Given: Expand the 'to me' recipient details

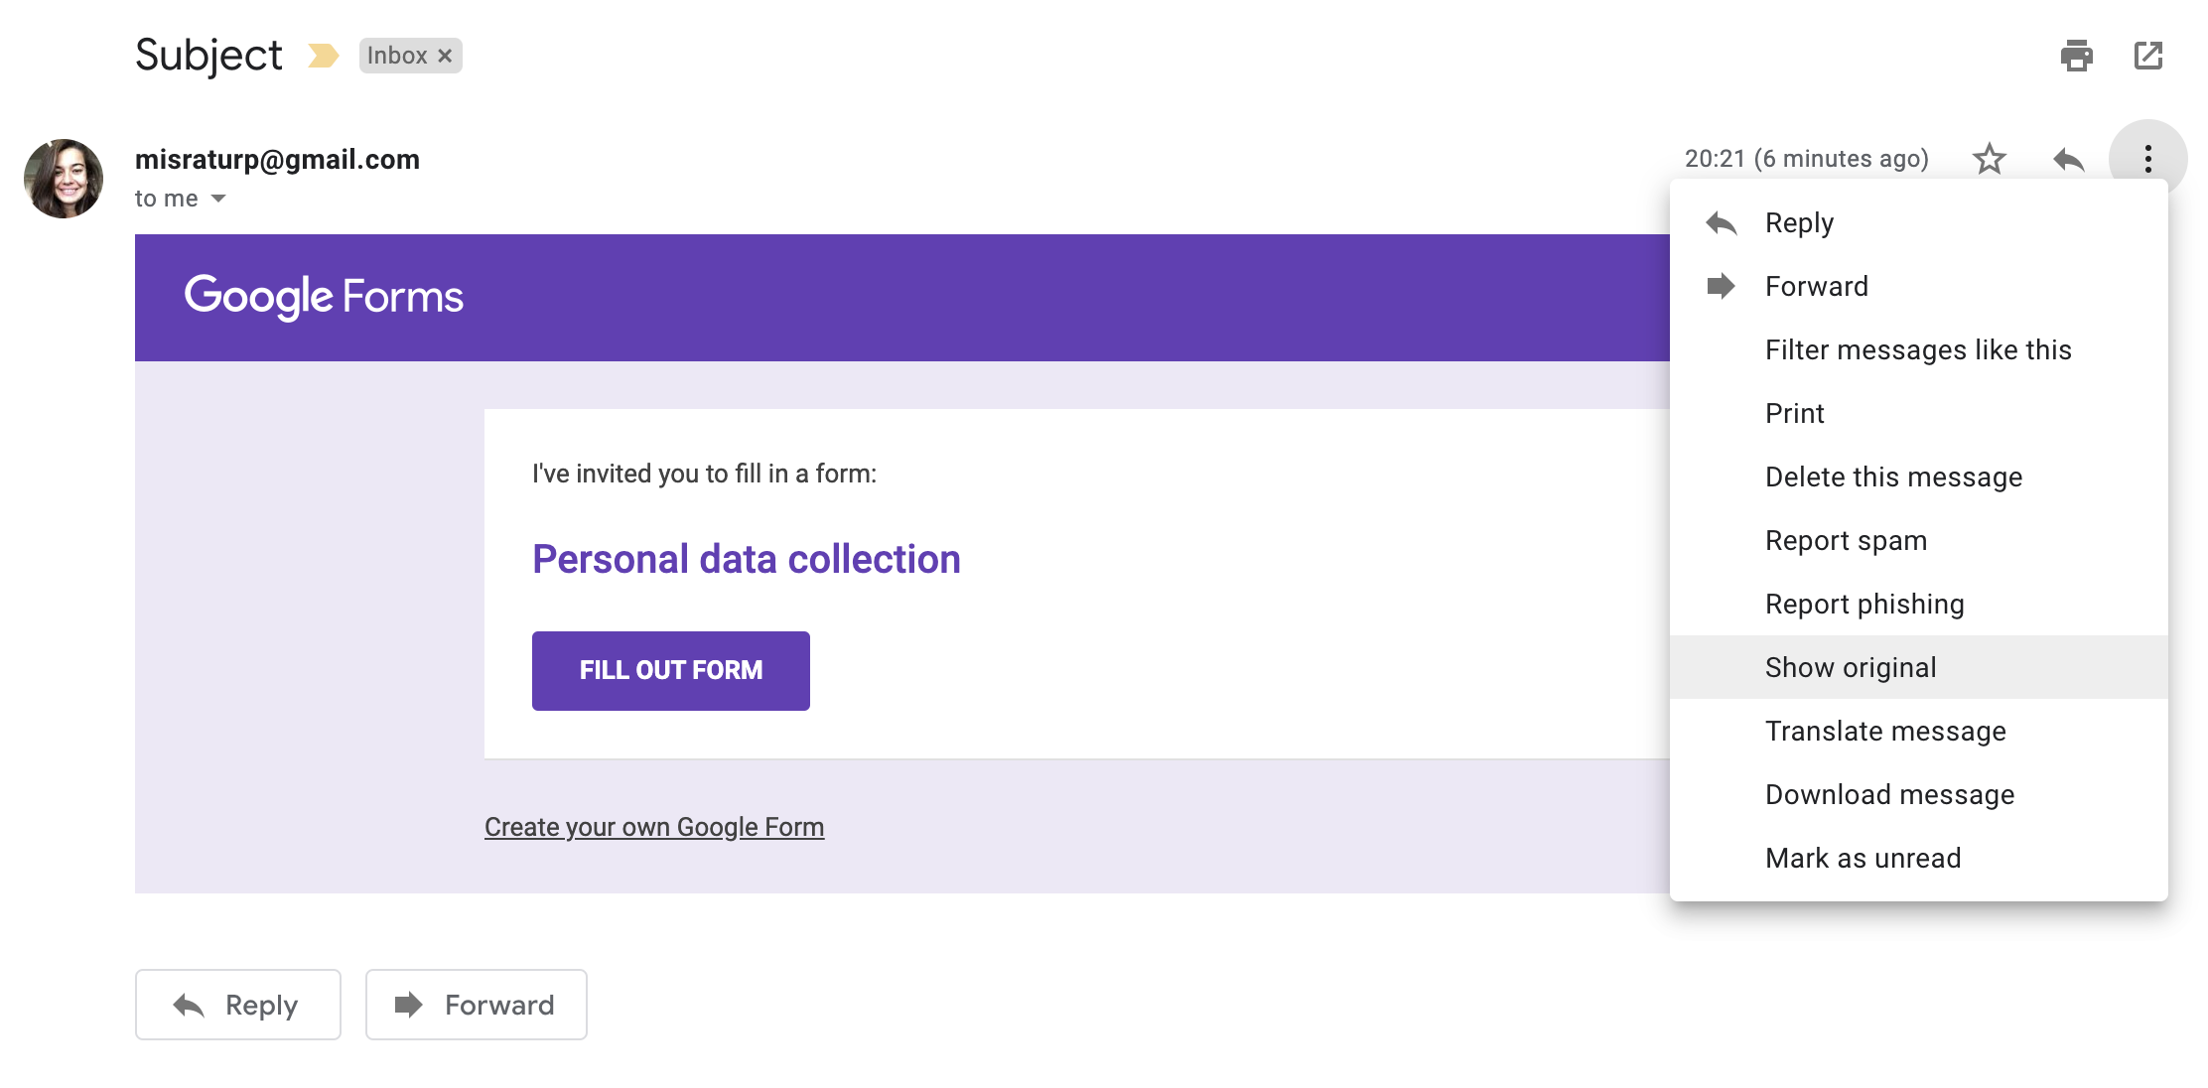Looking at the screenshot, I should pyautogui.click(x=218, y=199).
